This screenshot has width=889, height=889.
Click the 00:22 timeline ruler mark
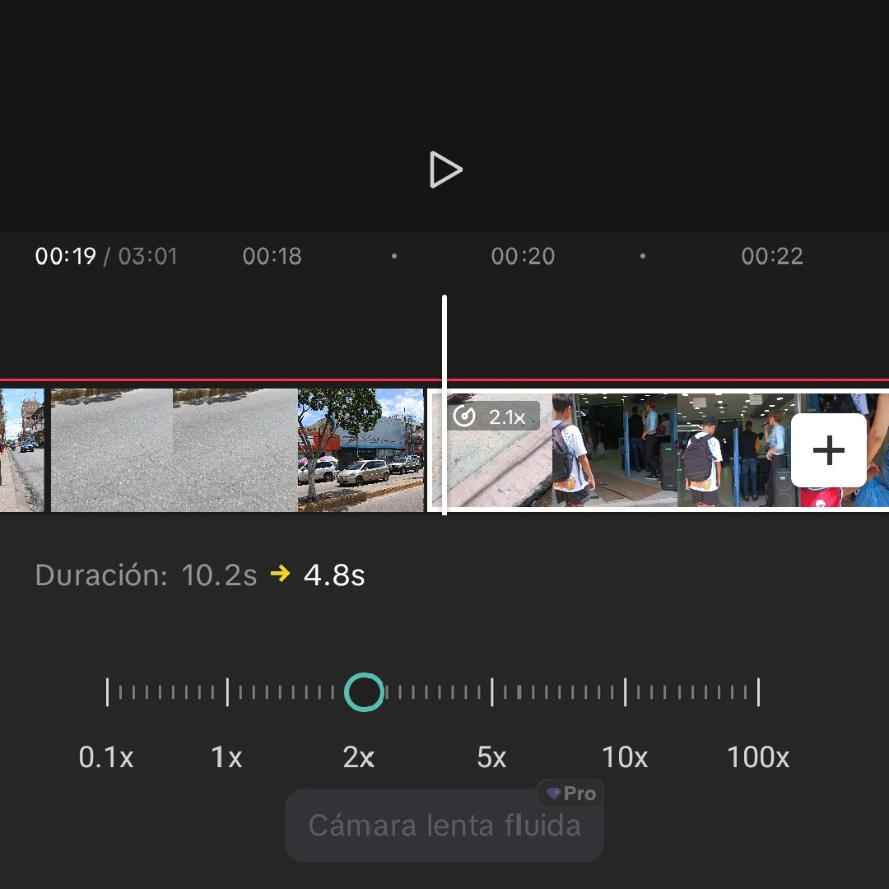(772, 256)
